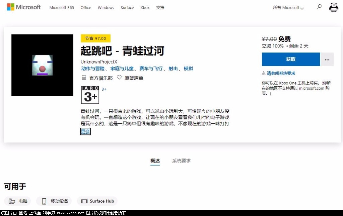
Task: Click the 剩余 2 天 text
Action: point(298,46)
